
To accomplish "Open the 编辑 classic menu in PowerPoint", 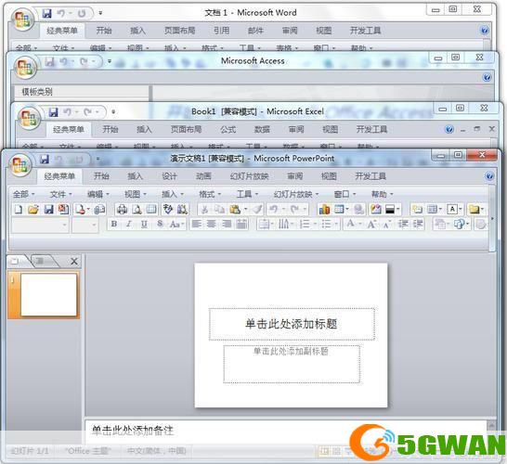I will point(98,194).
